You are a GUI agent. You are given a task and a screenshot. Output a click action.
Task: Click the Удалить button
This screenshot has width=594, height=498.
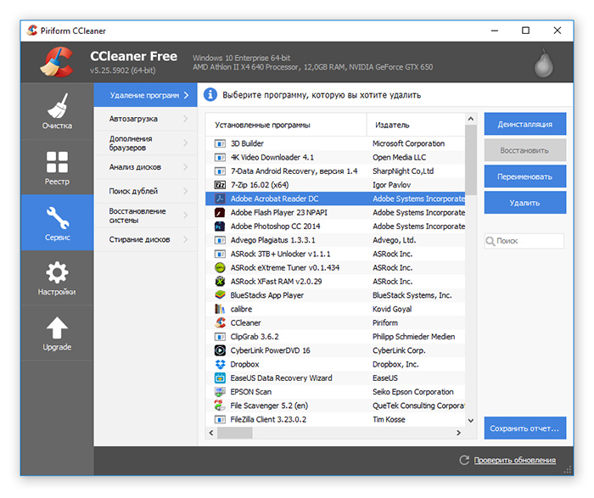pos(525,203)
